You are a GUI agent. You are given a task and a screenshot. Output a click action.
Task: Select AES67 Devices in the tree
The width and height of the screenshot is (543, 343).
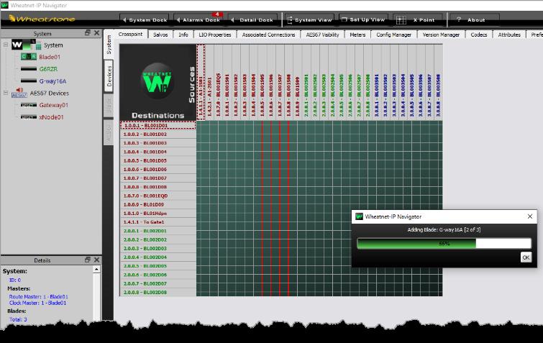(49, 93)
